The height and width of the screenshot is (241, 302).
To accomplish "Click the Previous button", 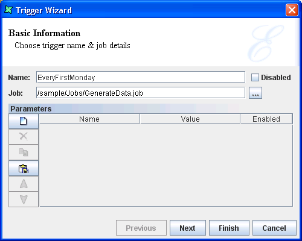I will coord(141,228).
